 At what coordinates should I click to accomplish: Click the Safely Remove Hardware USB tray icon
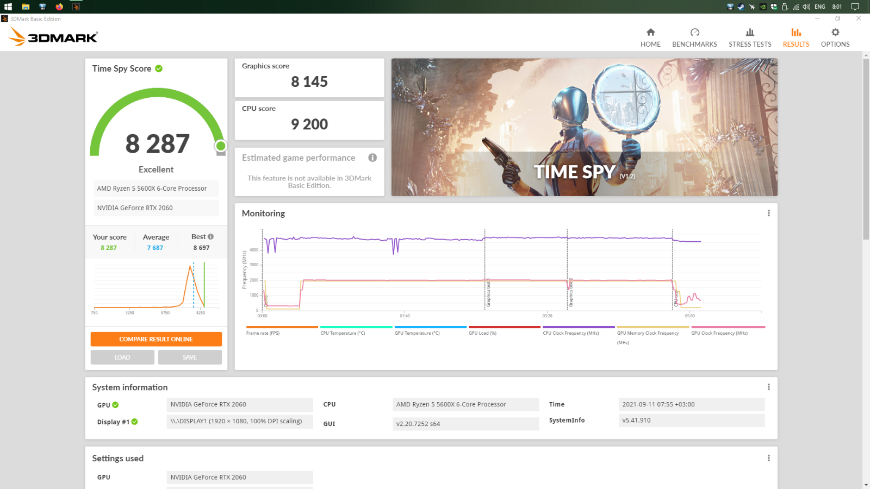tap(785, 7)
